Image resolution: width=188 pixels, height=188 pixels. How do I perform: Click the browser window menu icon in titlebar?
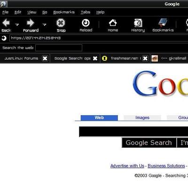[3, 4]
